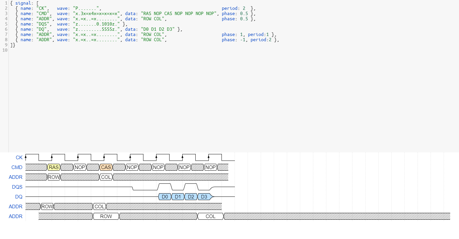Screen dimensions: 459x239
Task: Click the D2 data box in DQ row
Action: 191,197
